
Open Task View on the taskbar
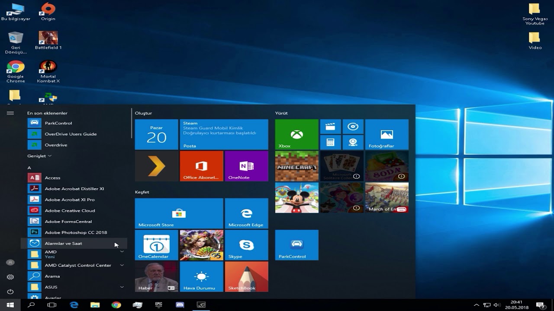click(x=52, y=305)
